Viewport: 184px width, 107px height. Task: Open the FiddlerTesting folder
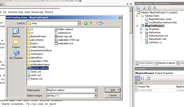(36, 47)
